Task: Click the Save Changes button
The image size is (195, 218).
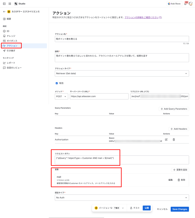Action: (x=179, y=209)
